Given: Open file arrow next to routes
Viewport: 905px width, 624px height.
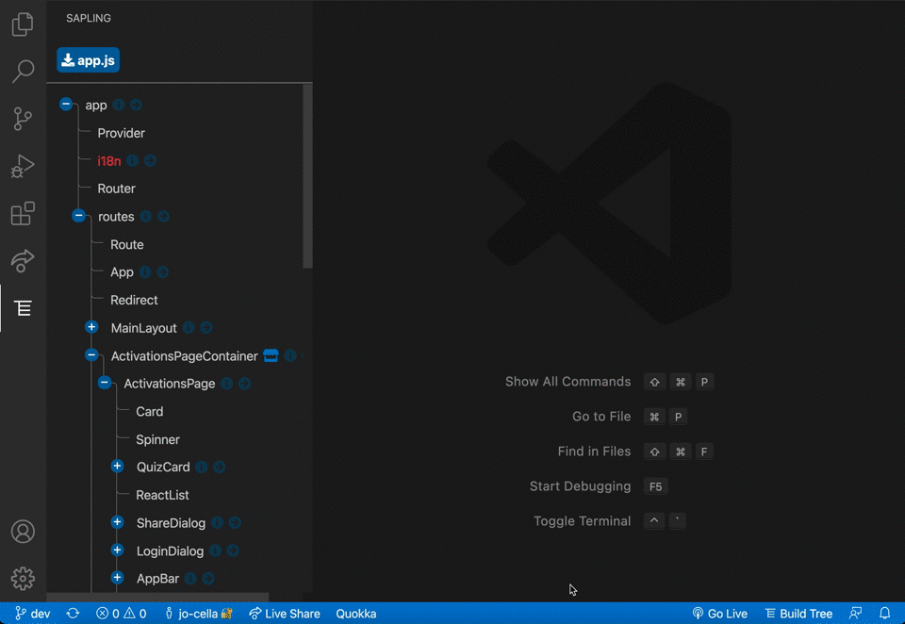Looking at the screenshot, I should [163, 217].
